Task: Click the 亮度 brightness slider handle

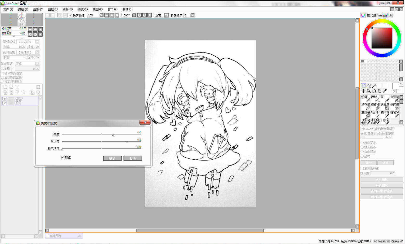Action: coord(113,135)
